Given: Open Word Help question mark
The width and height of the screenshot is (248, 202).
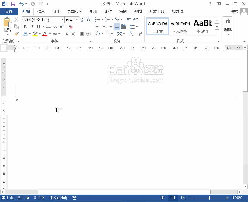Looking at the screenshot, I should tap(210, 4).
